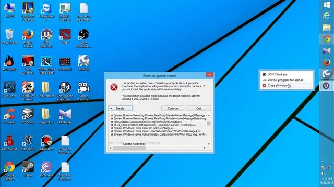334x187 pixels.
Task: Launch League of Legends shortcut
Action: 28,11
